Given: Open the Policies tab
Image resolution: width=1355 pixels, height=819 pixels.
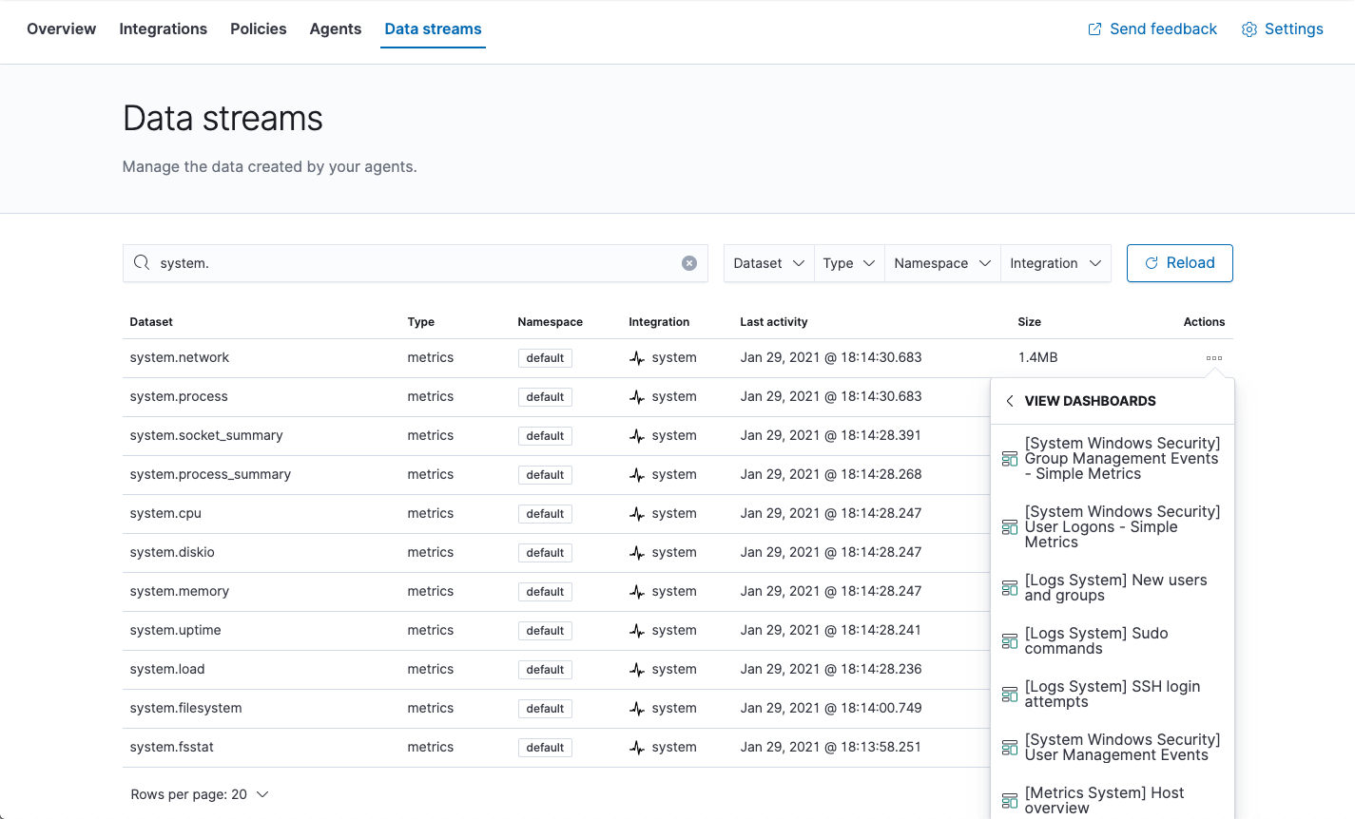Looking at the screenshot, I should (x=258, y=29).
